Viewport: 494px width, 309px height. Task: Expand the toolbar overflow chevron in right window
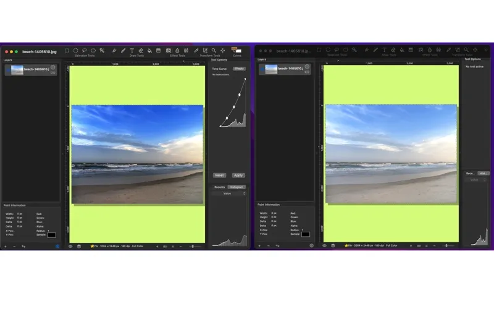(x=486, y=50)
